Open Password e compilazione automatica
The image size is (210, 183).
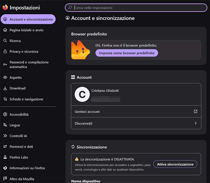28,64
